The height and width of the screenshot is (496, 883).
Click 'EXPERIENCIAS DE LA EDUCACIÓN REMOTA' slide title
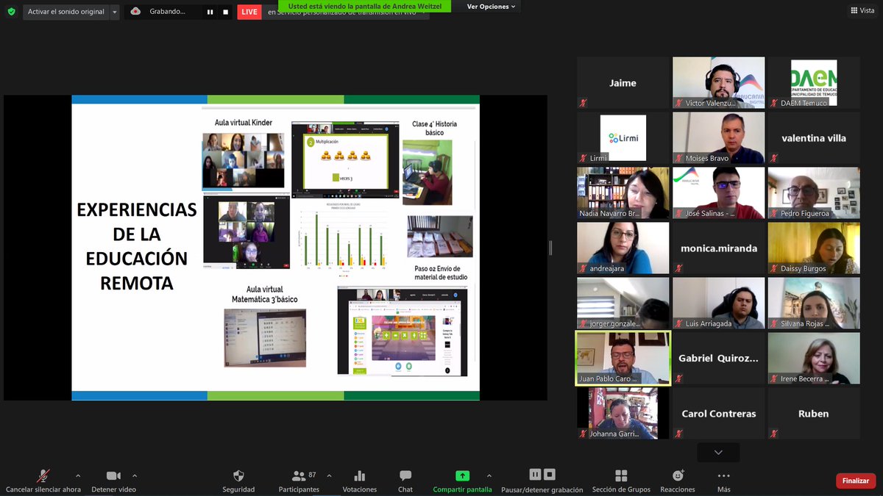point(137,246)
